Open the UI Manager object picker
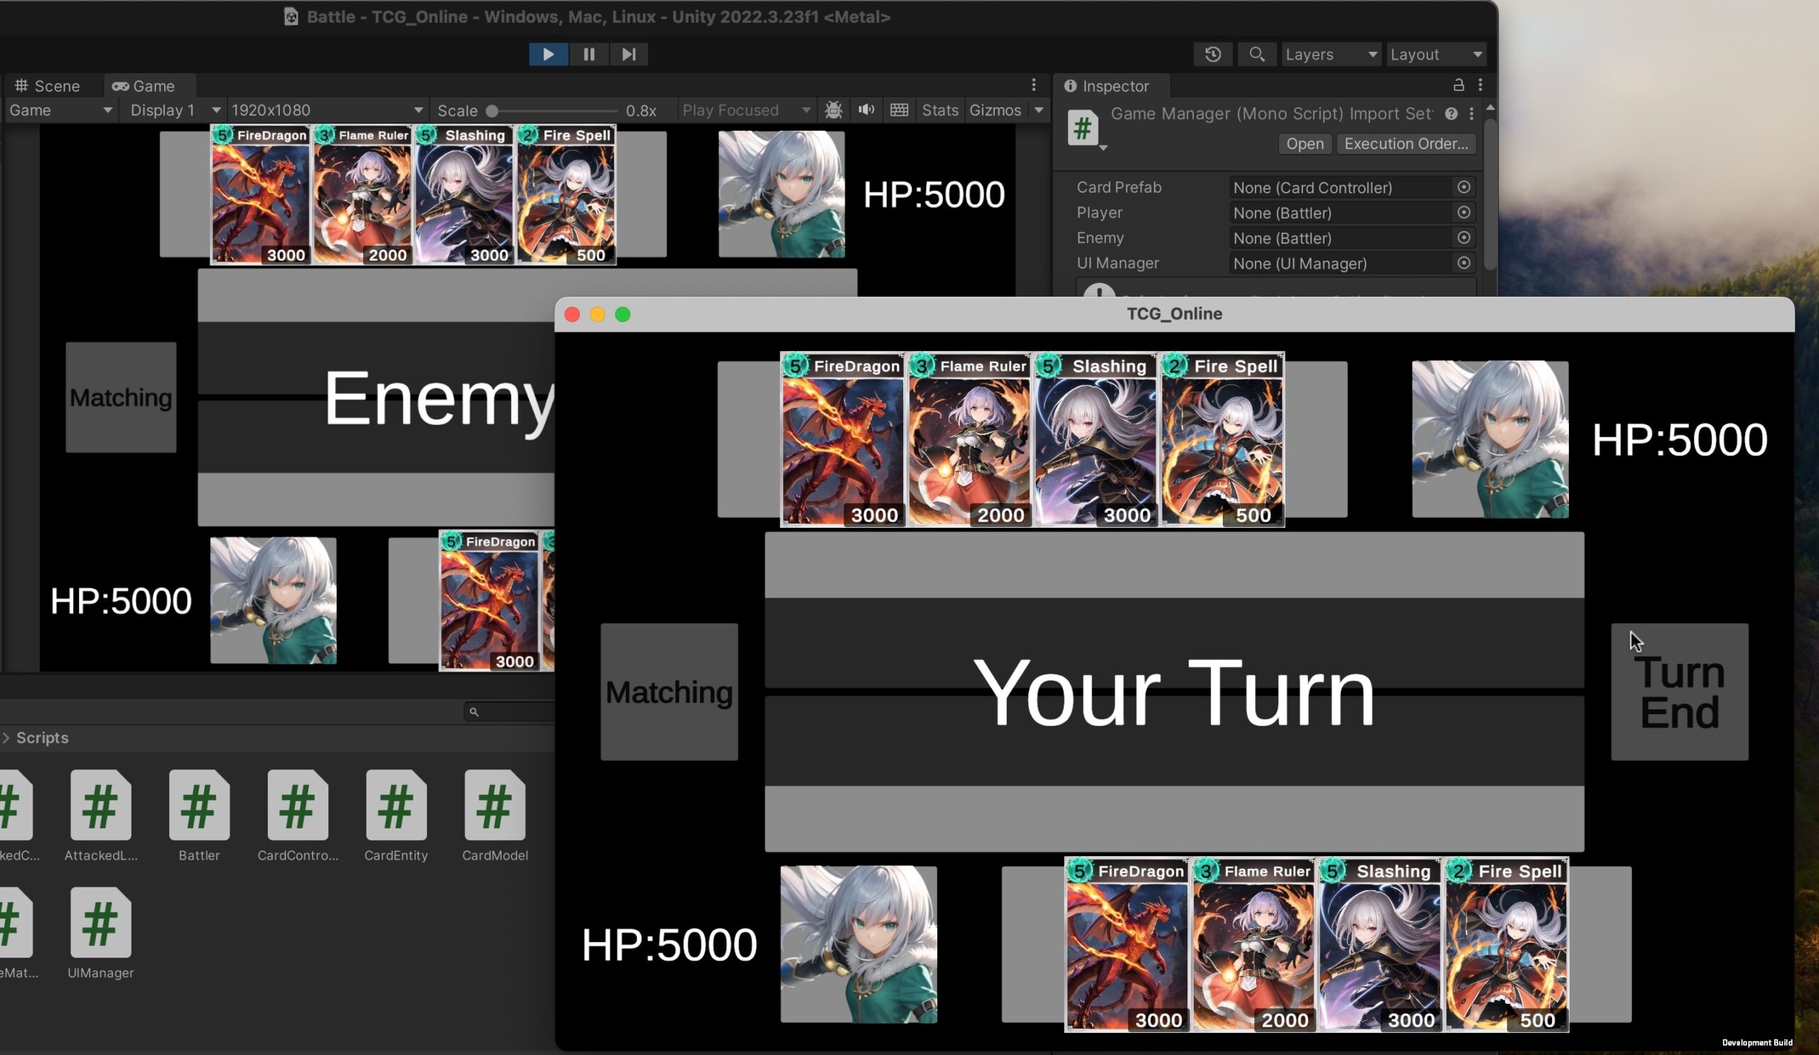1819x1055 pixels. [x=1463, y=264]
